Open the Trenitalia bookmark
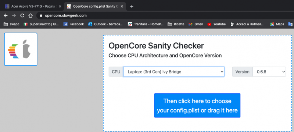Viewport: 294px width, 132px height. tap(146, 24)
